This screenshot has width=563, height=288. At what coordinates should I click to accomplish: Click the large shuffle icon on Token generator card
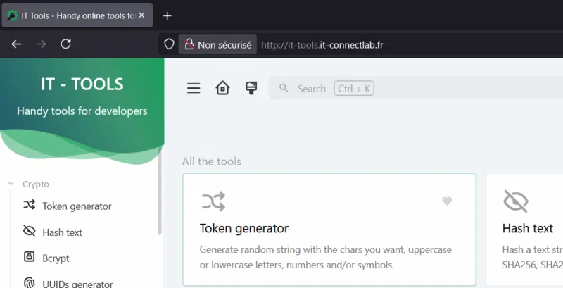pyautogui.click(x=213, y=201)
